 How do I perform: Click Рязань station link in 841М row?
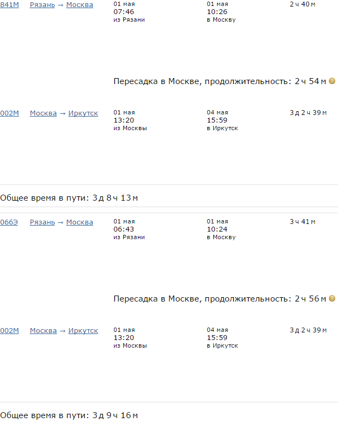pos(42,5)
